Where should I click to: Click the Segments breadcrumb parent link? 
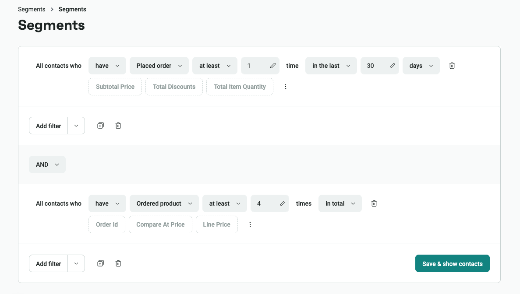coord(32,9)
